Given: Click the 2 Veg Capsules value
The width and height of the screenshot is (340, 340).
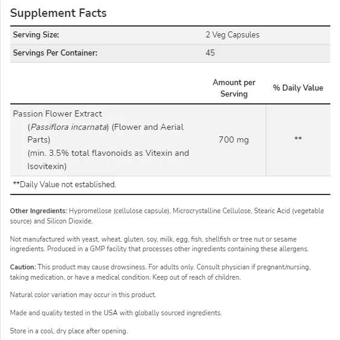Looking at the screenshot, I should tap(233, 34).
